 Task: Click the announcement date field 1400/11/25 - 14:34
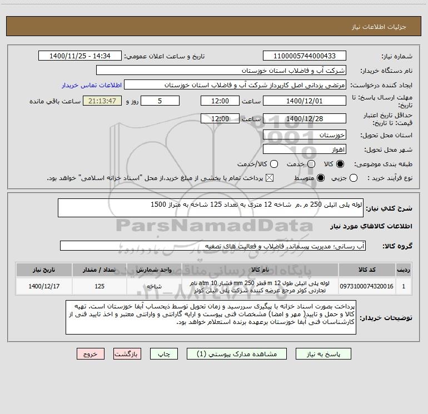point(79,56)
